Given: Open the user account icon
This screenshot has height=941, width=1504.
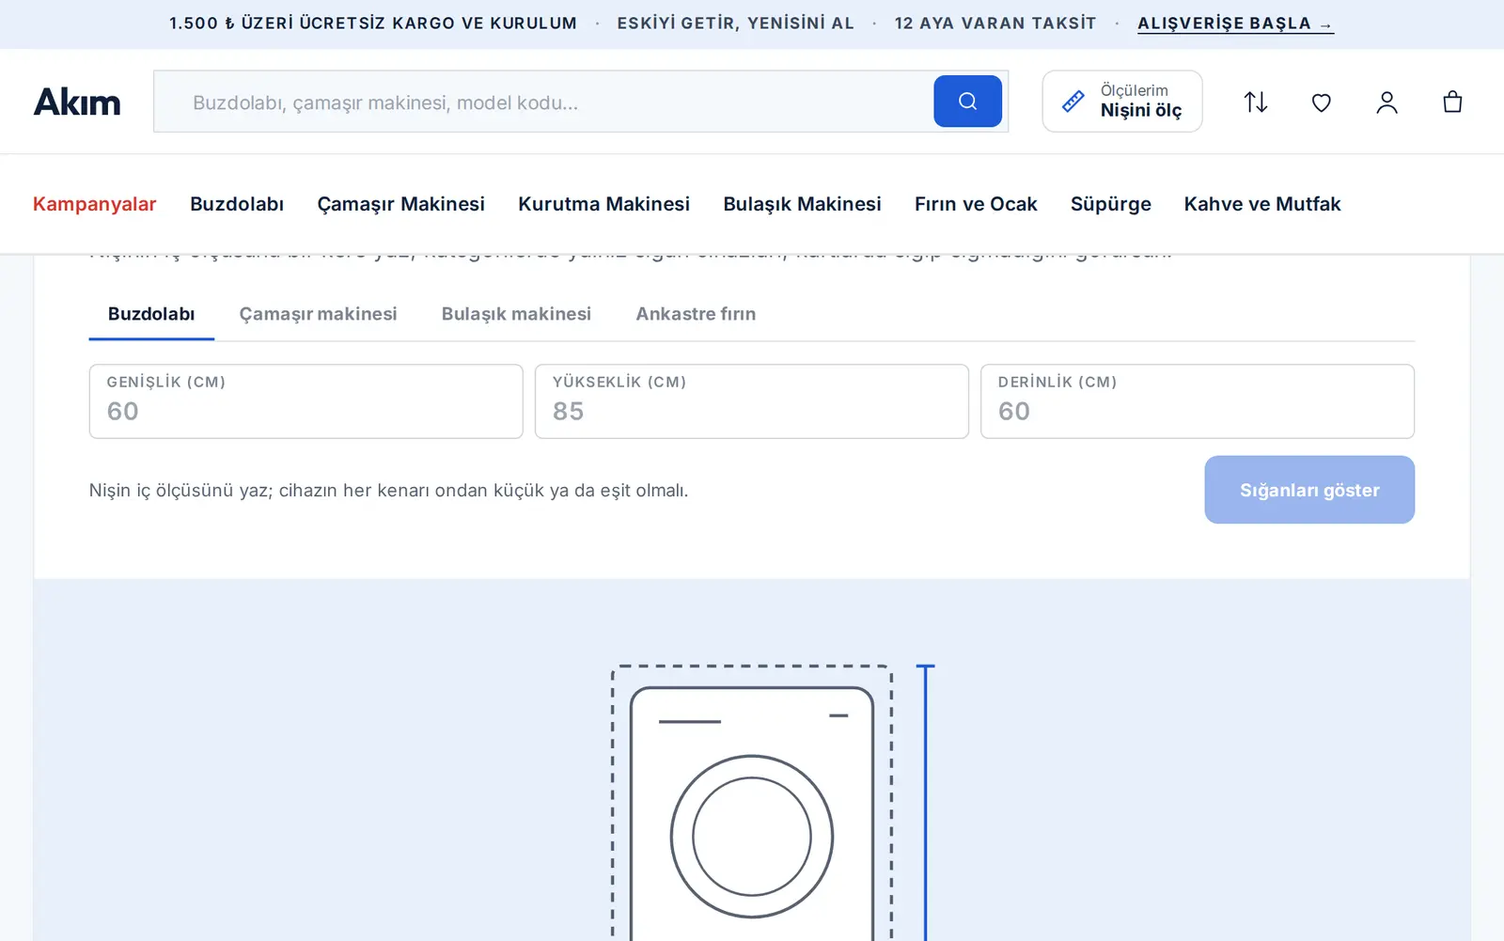Looking at the screenshot, I should [1387, 102].
